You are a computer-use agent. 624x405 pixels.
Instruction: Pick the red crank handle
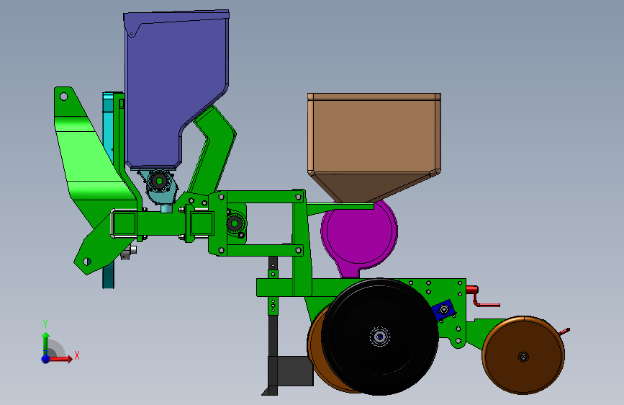482,295
